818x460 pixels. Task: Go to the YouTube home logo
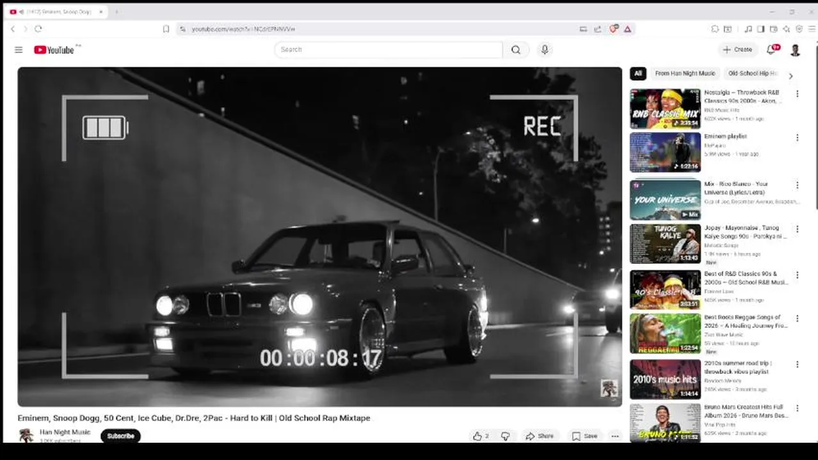click(54, 50)
